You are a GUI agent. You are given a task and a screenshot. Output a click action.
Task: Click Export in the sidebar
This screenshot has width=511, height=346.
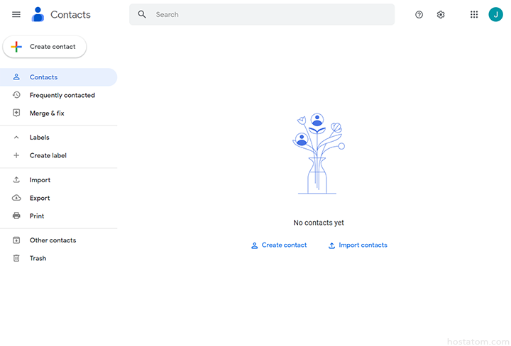pos(40,198)
